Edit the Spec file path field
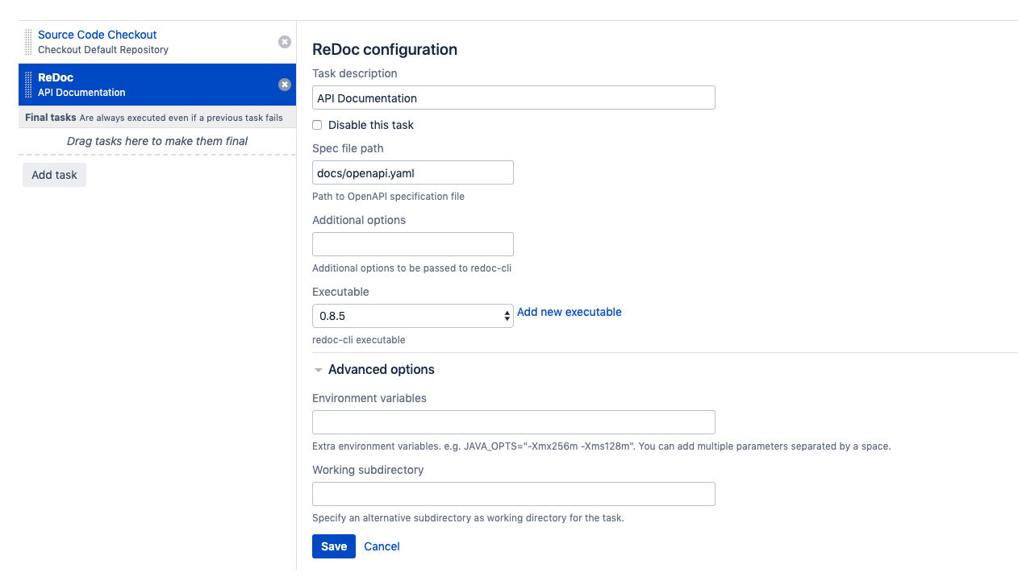The width and height of the screenshot is (1018, 581). tap(412, 172)
